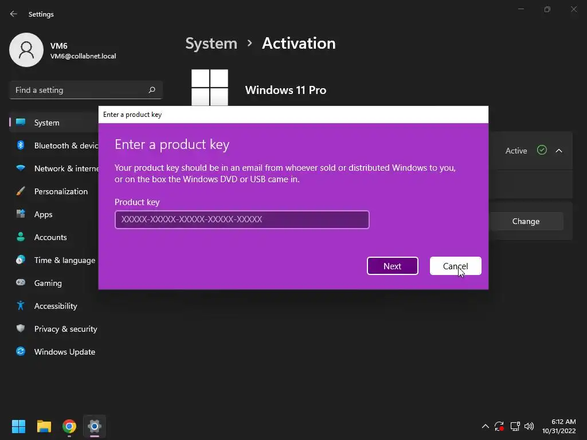Open the Accessibility figure icon
This screenshot has height=440, width=587.
click(x=21, y=306)
